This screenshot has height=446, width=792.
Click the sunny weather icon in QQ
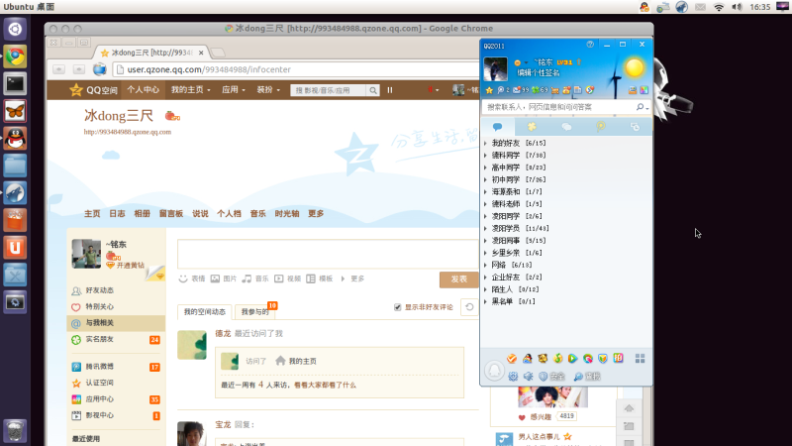click(x=634, y=67)
